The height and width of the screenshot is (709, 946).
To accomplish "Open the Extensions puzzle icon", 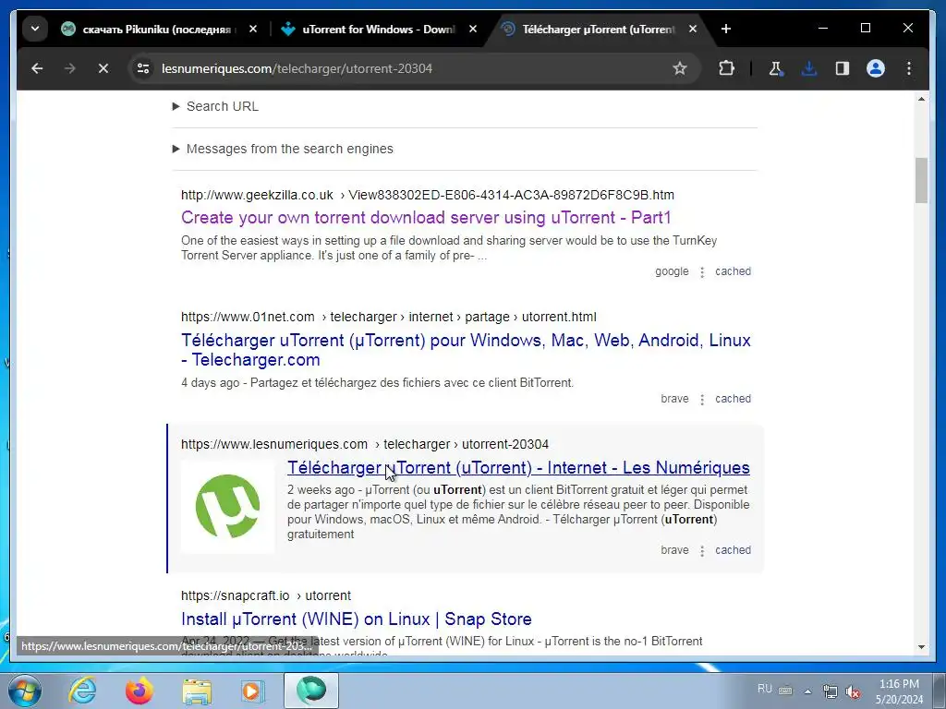I will 726,68.
